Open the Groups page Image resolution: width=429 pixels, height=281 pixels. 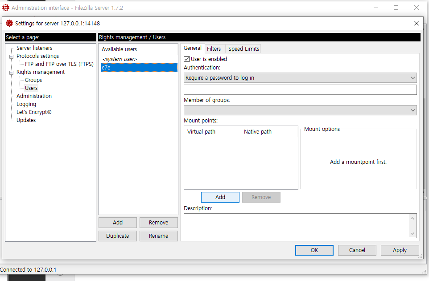33,80
